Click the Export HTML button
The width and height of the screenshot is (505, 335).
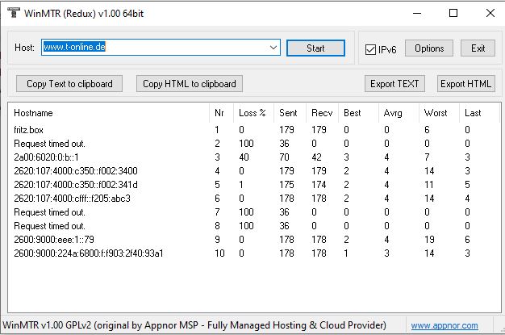[x=466, y=84]
